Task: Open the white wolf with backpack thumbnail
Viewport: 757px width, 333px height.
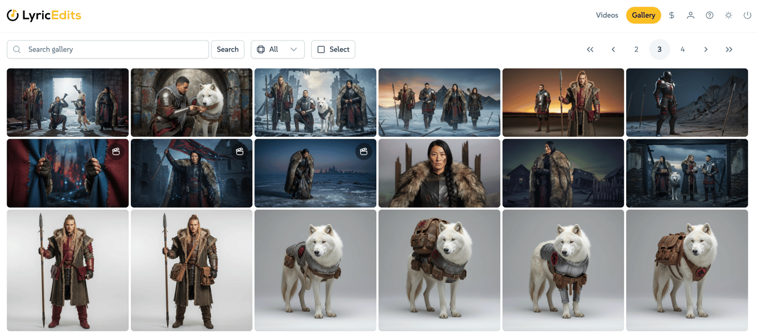Action: point(687,270)
